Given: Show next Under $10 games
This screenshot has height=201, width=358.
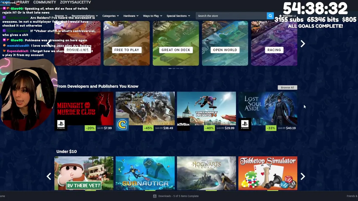Looking at the screenshot, I should tap(303, 176).
